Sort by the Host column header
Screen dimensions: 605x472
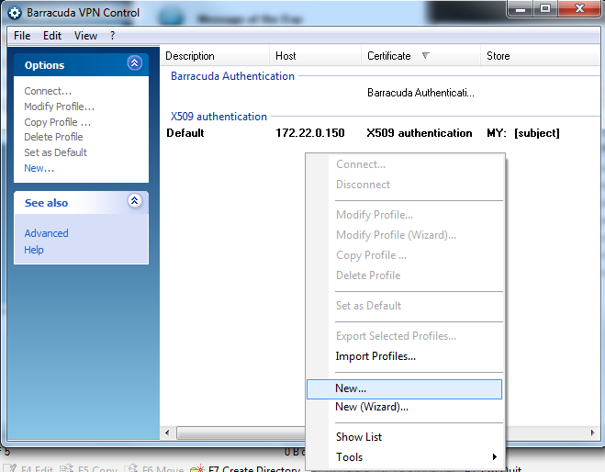point(315,56)
